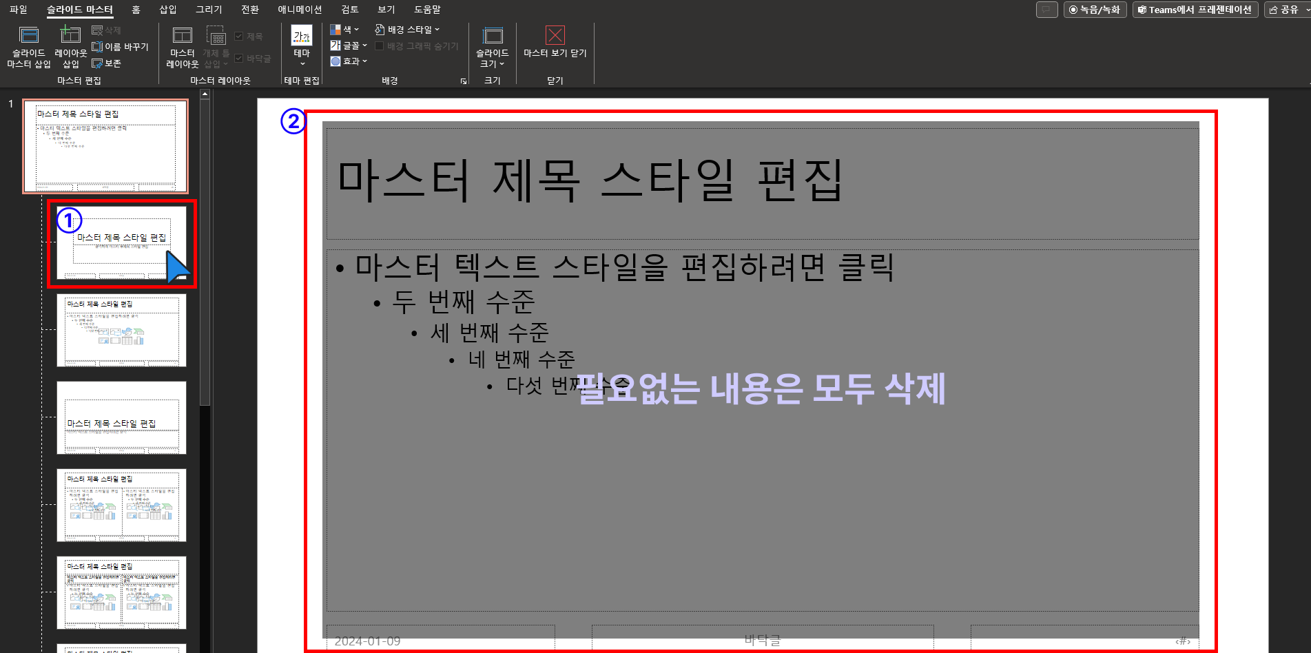The height and width of the screenshot is (653, 1311).
Task: Open the slide size dropdown
Action: click(x=493, y=47)
